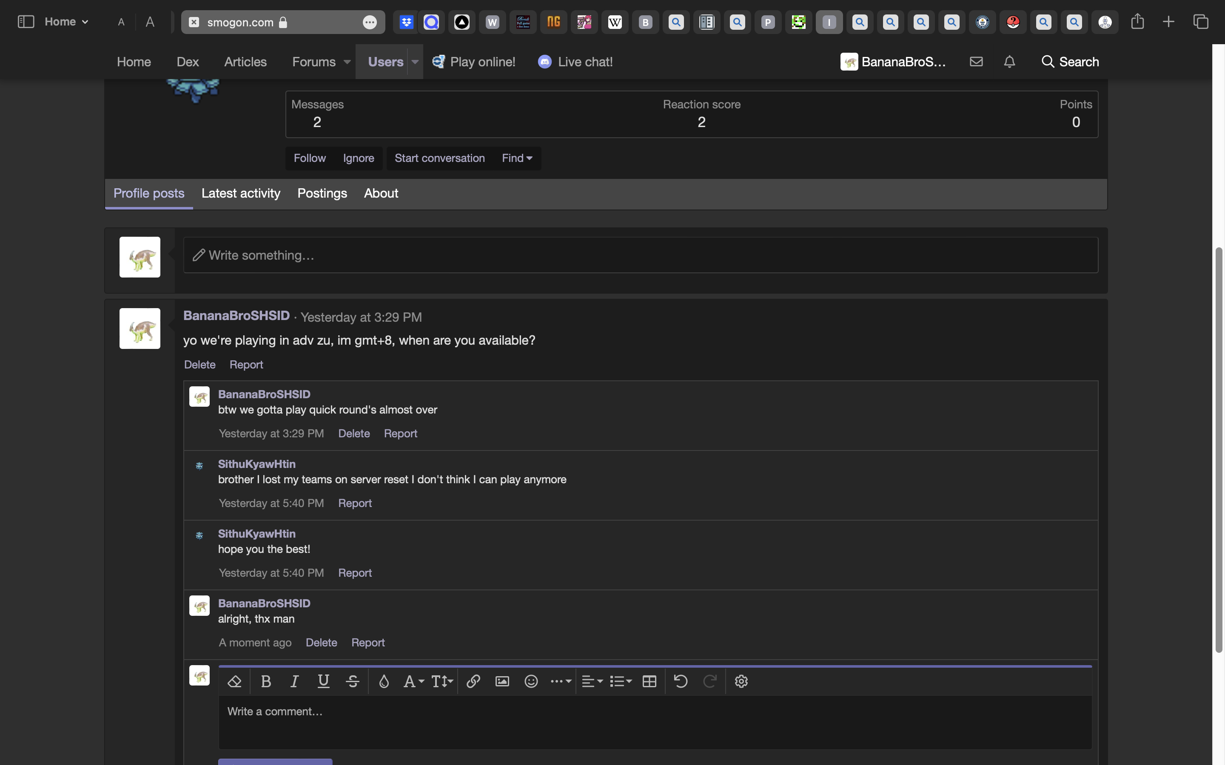
Task: Switch to the Latest activity tab
Action: (x=240, y=193)
